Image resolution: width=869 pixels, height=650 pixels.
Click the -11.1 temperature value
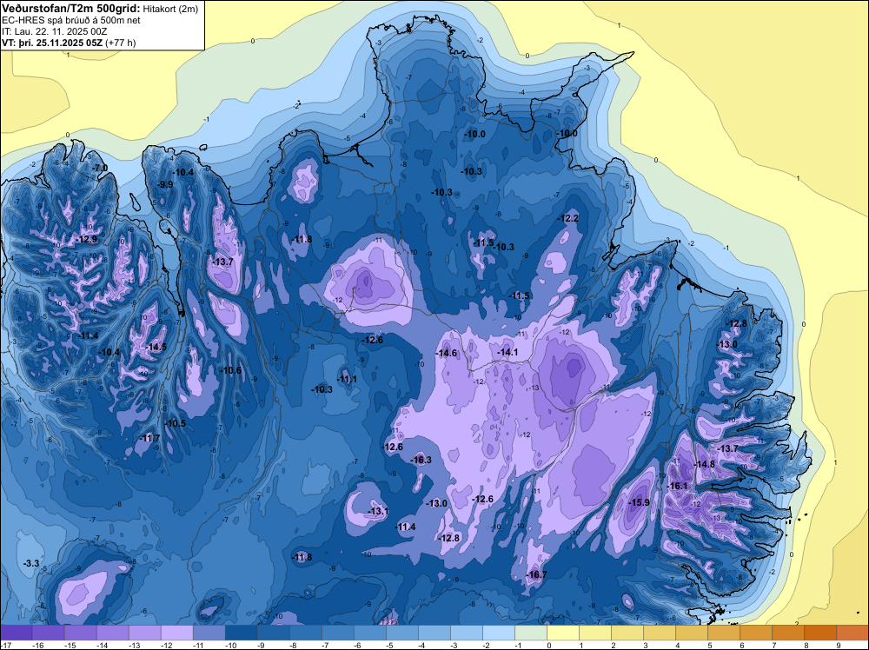347,379
